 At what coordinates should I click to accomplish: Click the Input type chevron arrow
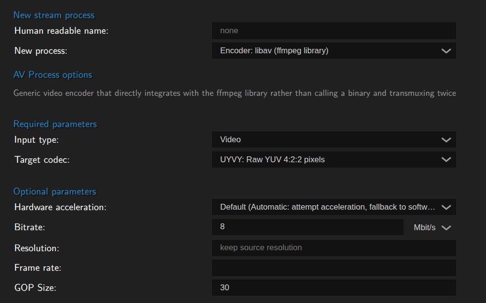tap(445, 139)
